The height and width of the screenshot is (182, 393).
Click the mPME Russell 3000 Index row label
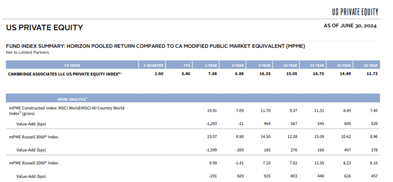34,137
